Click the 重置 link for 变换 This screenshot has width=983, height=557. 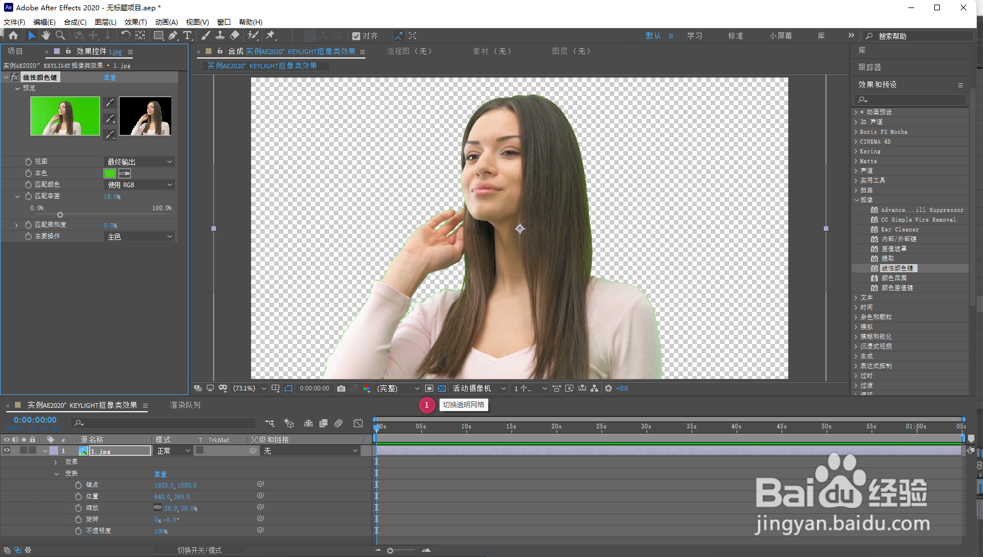tap(160, 474)
